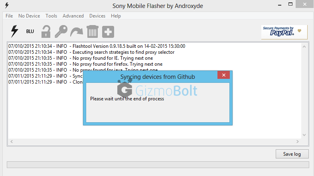
Task: Click the log horizontal scroll left arrow
Action: (12, 141)
